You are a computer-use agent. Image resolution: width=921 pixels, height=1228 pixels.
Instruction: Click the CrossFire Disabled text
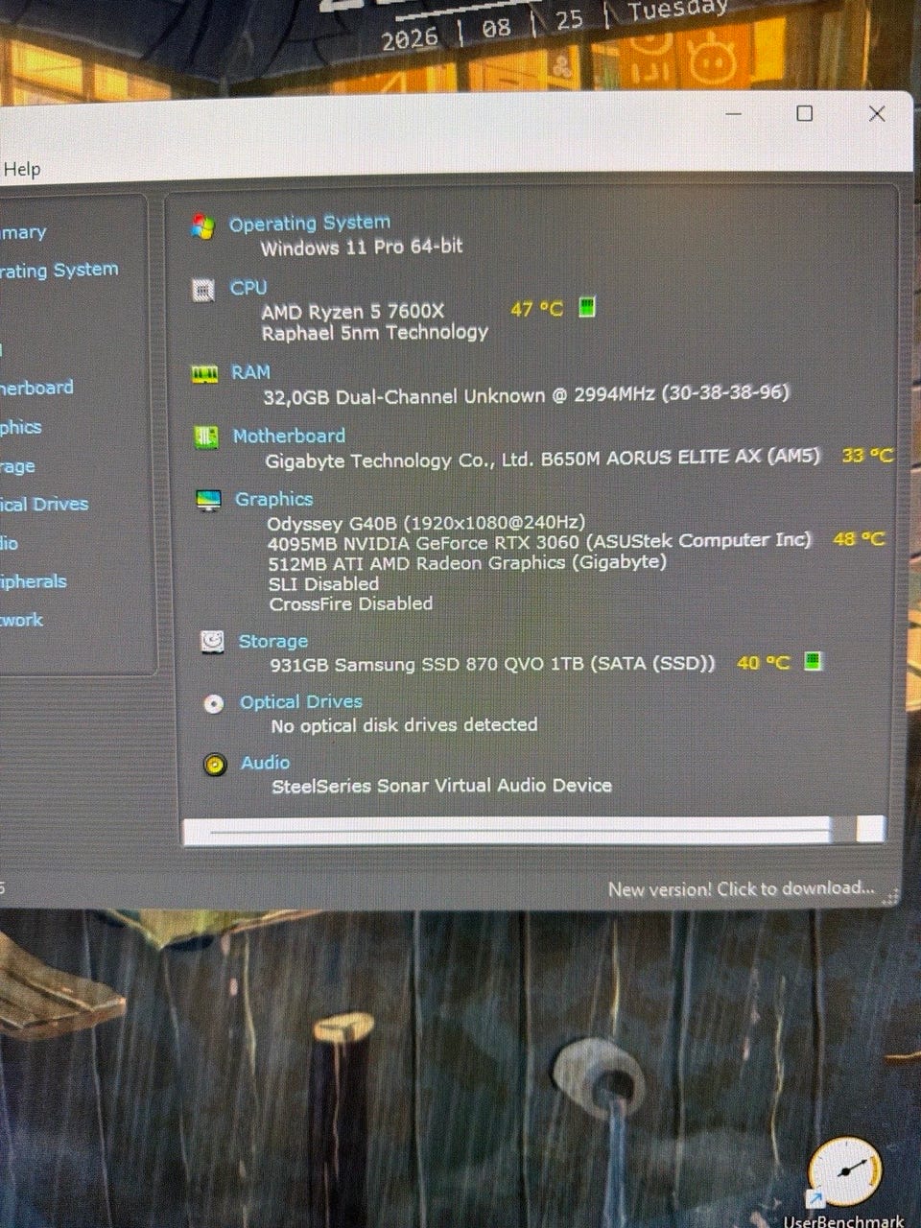pyautogui.click(x=351, y=603)
